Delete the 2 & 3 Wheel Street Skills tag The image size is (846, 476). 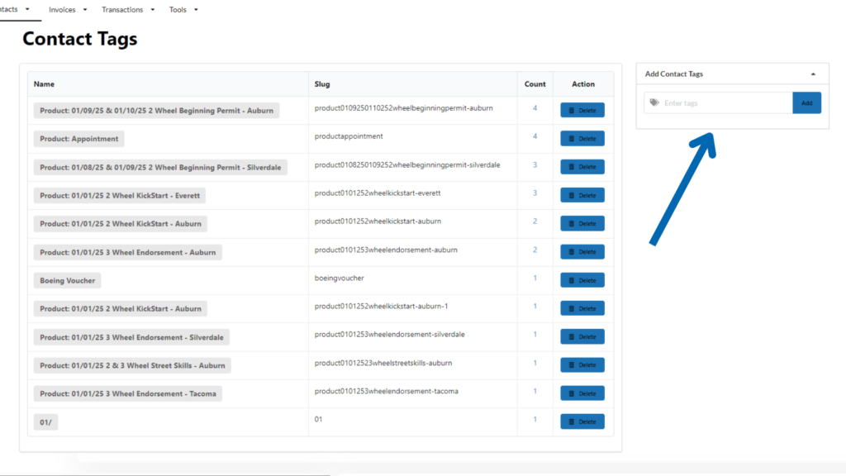pos(582,365)
